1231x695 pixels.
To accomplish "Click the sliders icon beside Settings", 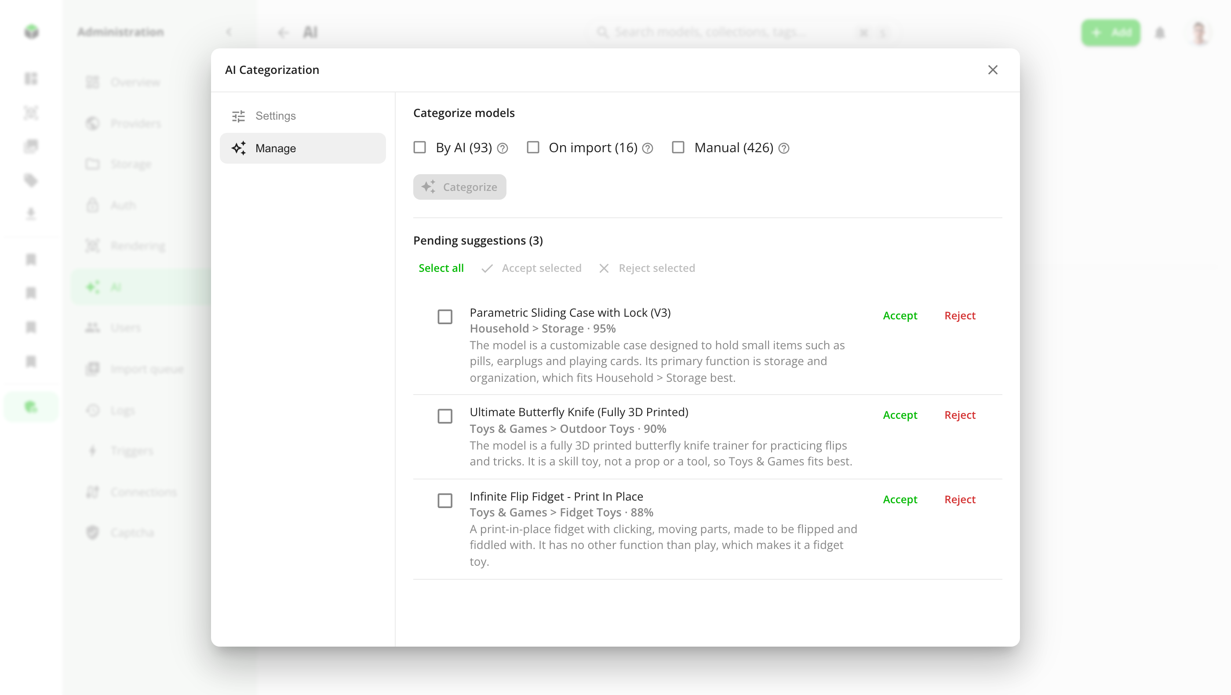I will coord(238,116).
